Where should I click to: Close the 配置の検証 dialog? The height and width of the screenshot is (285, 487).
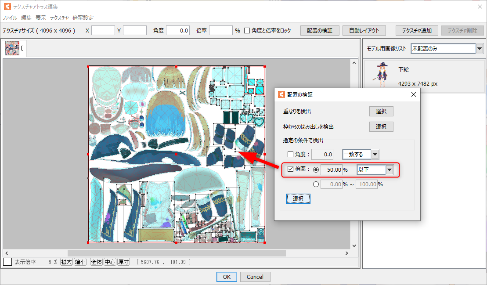click(x=413, y=94)
